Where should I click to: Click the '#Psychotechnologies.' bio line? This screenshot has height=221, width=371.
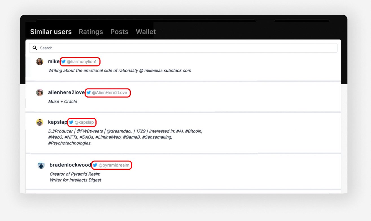70,143
